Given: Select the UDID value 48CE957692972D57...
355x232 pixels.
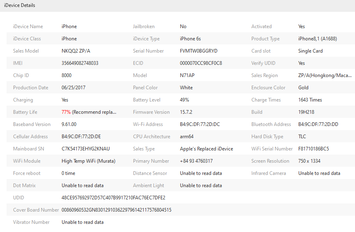Looking at the screenshot, I should pyautogui.click(x=113, y=197).
